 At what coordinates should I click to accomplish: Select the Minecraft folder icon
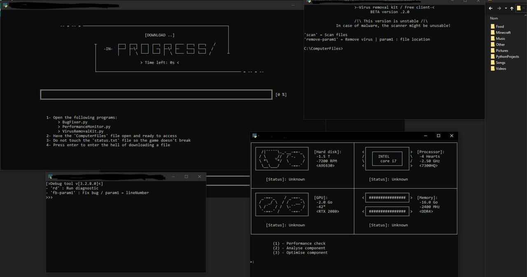[493, 33]
